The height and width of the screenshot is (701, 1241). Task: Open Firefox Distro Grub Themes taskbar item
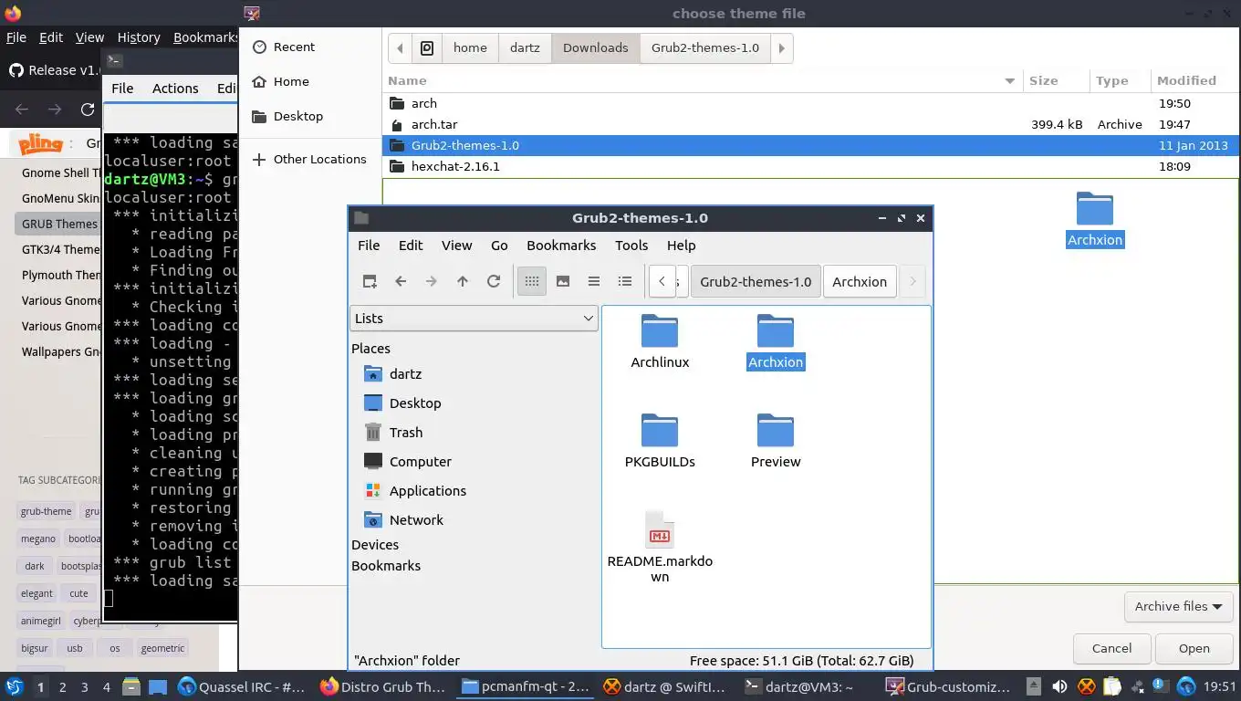(x=383, y=687)
